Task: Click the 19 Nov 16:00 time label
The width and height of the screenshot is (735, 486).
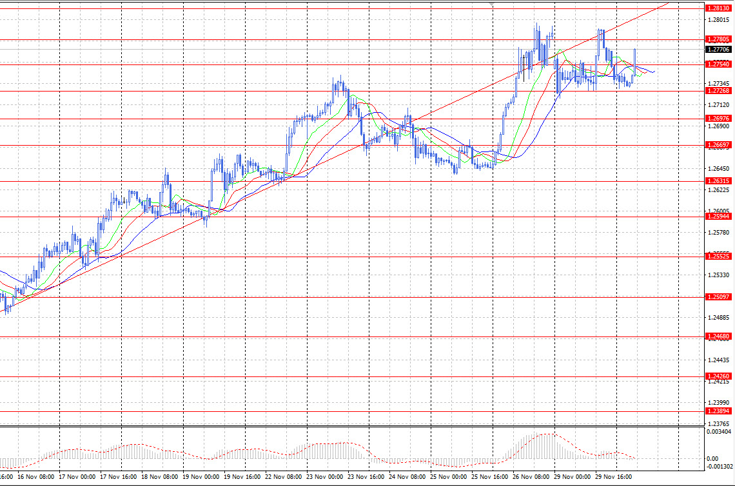Action: (x=242, y=477)
